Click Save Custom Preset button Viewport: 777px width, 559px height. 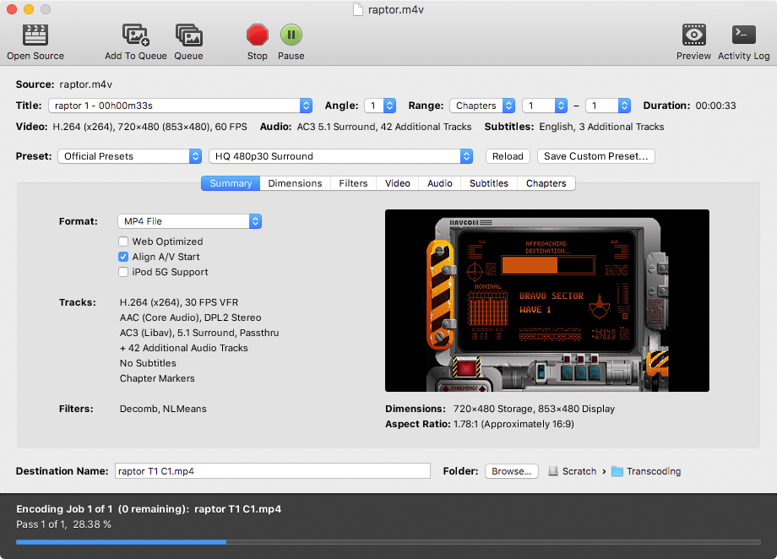click(595, 156)
